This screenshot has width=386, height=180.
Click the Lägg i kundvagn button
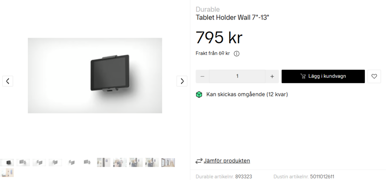click(323, 76)
